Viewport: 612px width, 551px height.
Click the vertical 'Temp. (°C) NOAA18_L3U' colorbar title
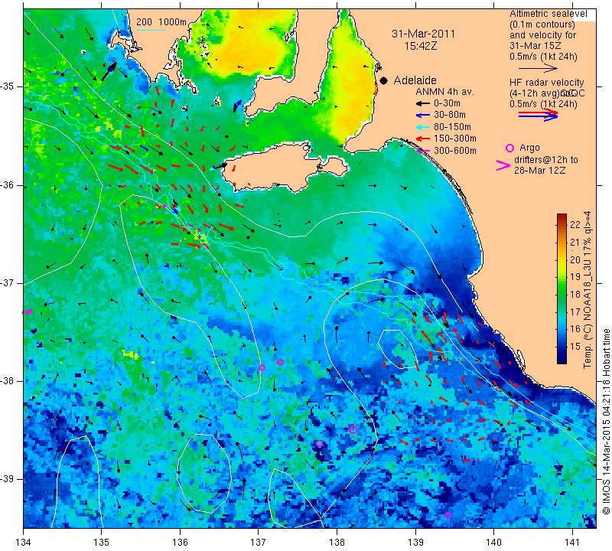(x=587, y=290)
